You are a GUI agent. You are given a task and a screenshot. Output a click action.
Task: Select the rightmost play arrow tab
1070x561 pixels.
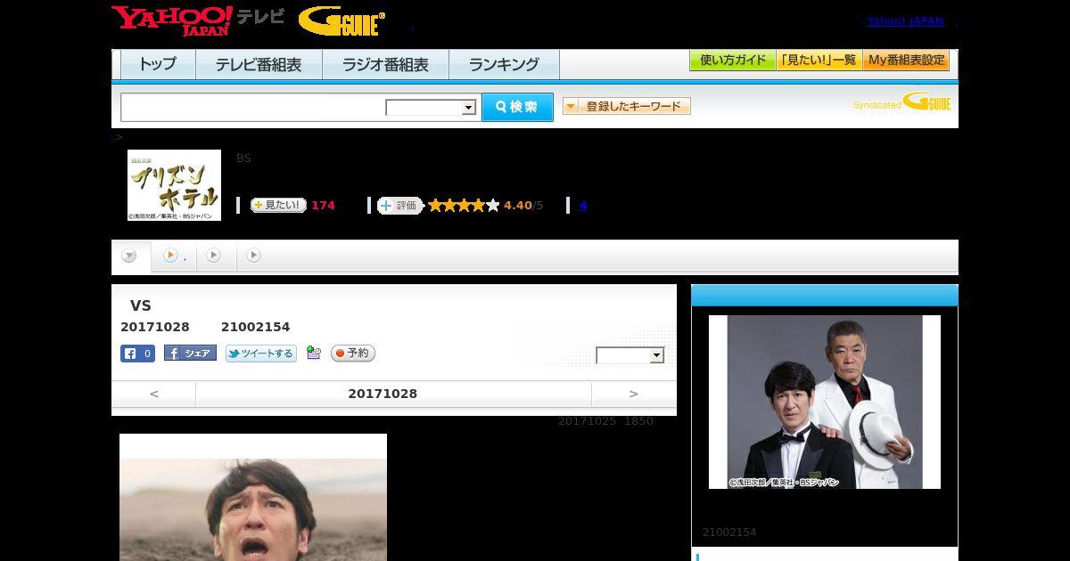(254, 256)
